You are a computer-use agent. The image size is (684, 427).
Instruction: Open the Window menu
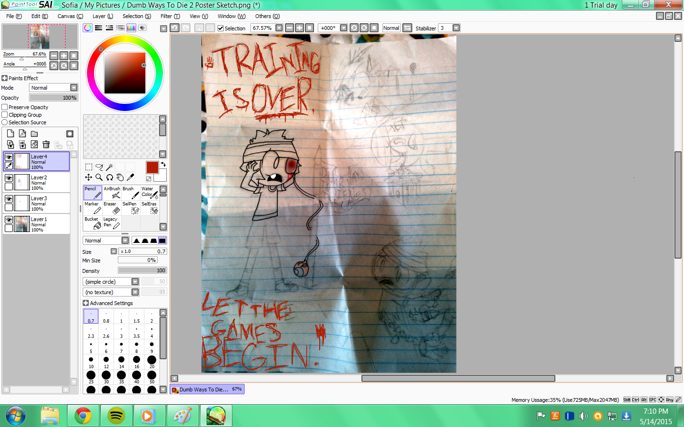click(x=231, y=16)
